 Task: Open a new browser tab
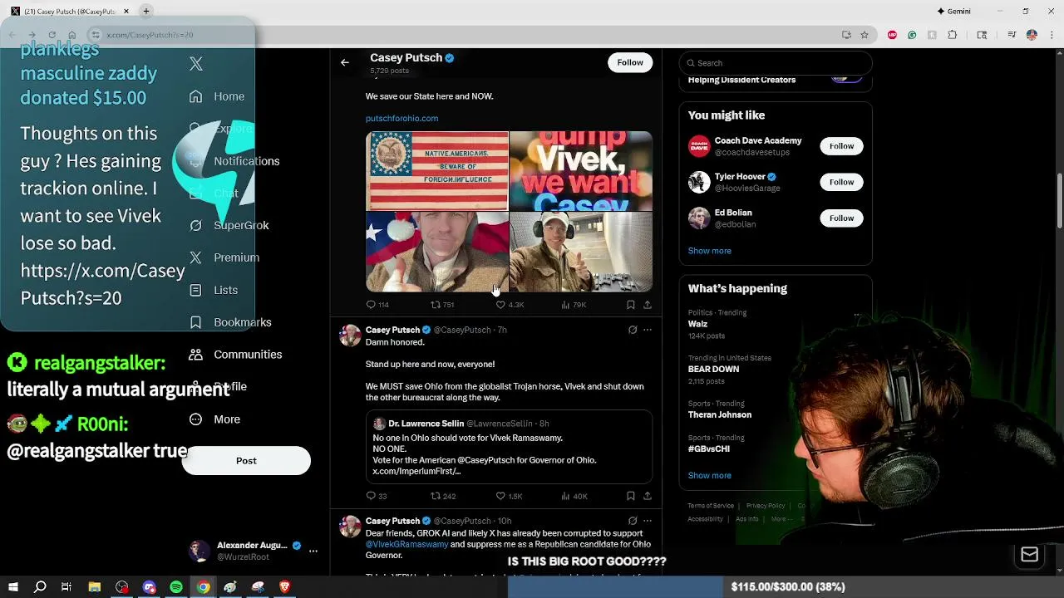pos(145,11)
